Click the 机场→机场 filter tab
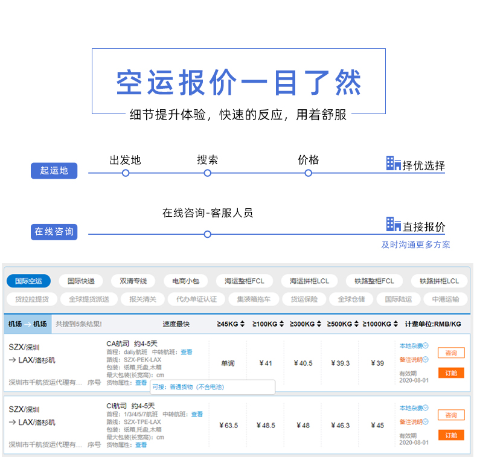477x457 pixels. coord(27,324)
